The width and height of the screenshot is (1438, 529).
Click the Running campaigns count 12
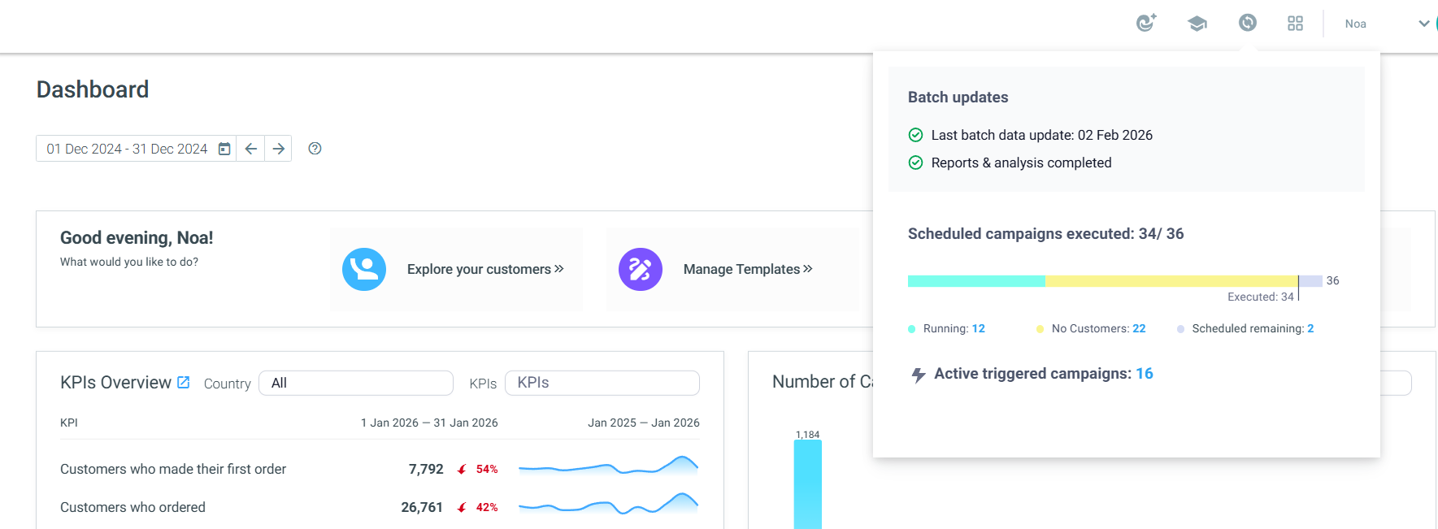click(x=979, y=328)
